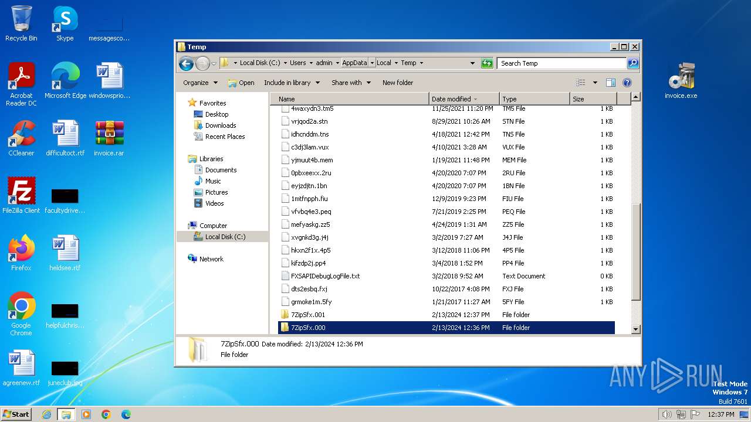Launch Skype from the desktop
Screen dimensions: 751x422
point(65,23)
